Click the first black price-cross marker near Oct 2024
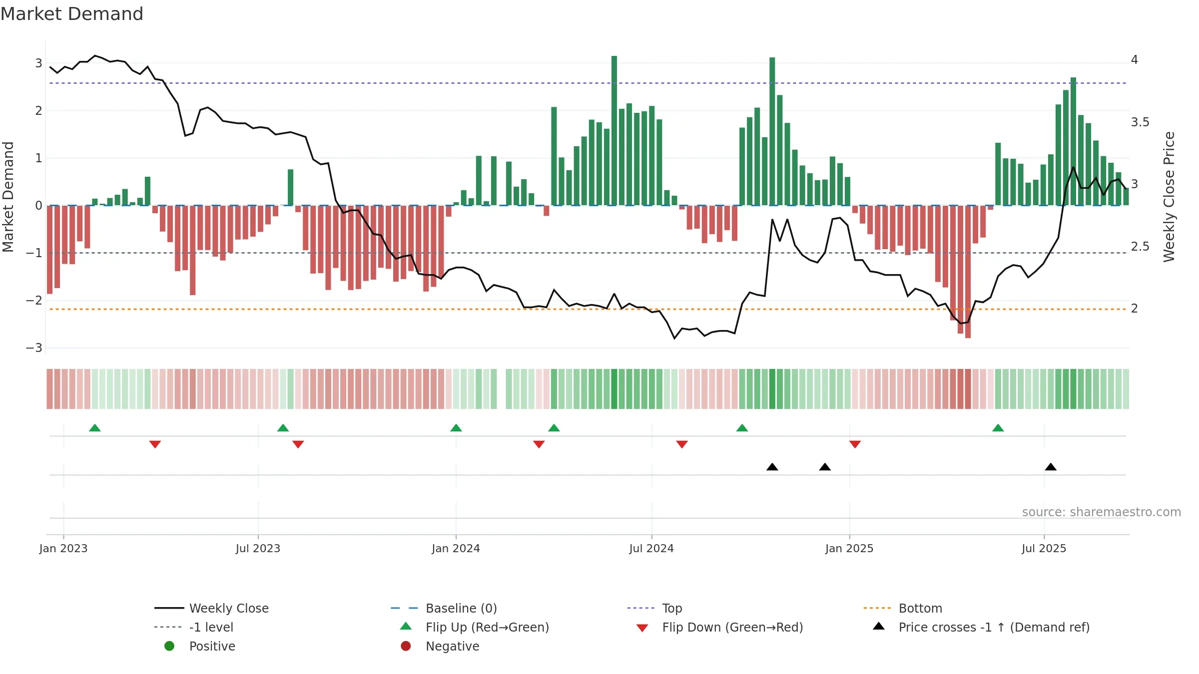 point(772,467)
